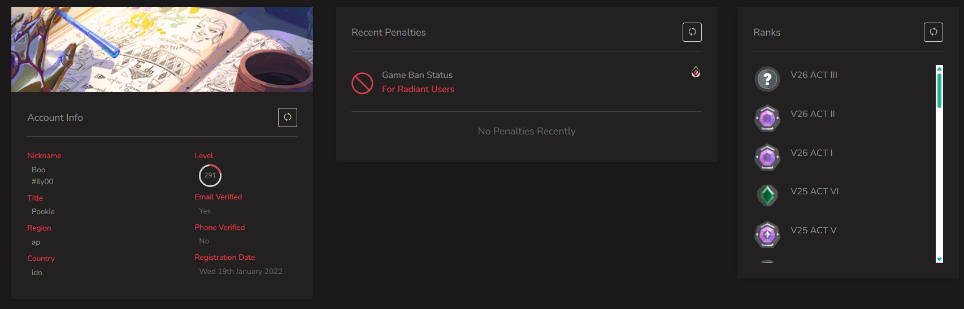Click the Radiant rank badge in penalties

click(x=696, y=72)
